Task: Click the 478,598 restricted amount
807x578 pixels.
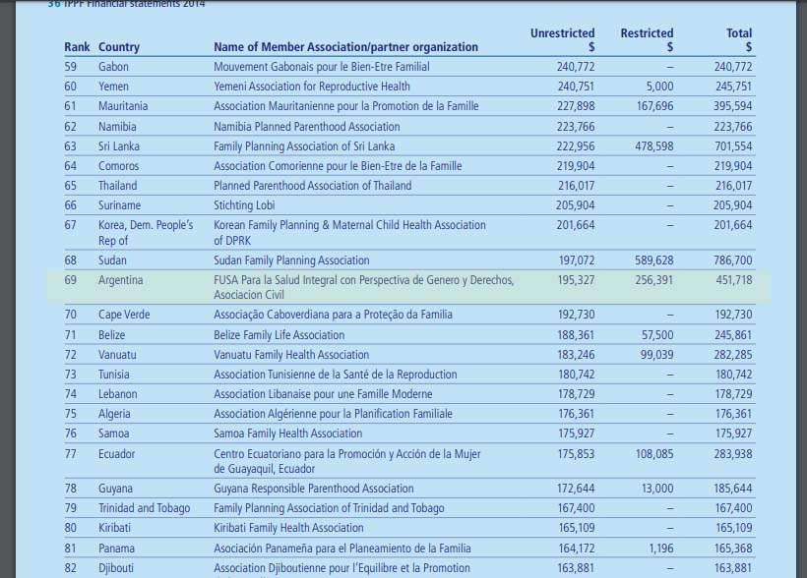Action: 648,146
